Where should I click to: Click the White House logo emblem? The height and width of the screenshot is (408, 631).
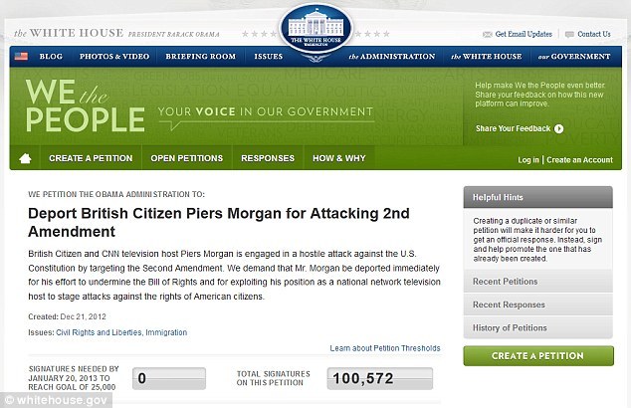pyautogui.click(x=315, y=29)
